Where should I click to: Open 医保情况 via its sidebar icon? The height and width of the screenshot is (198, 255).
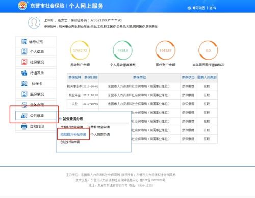pos(24,94)
